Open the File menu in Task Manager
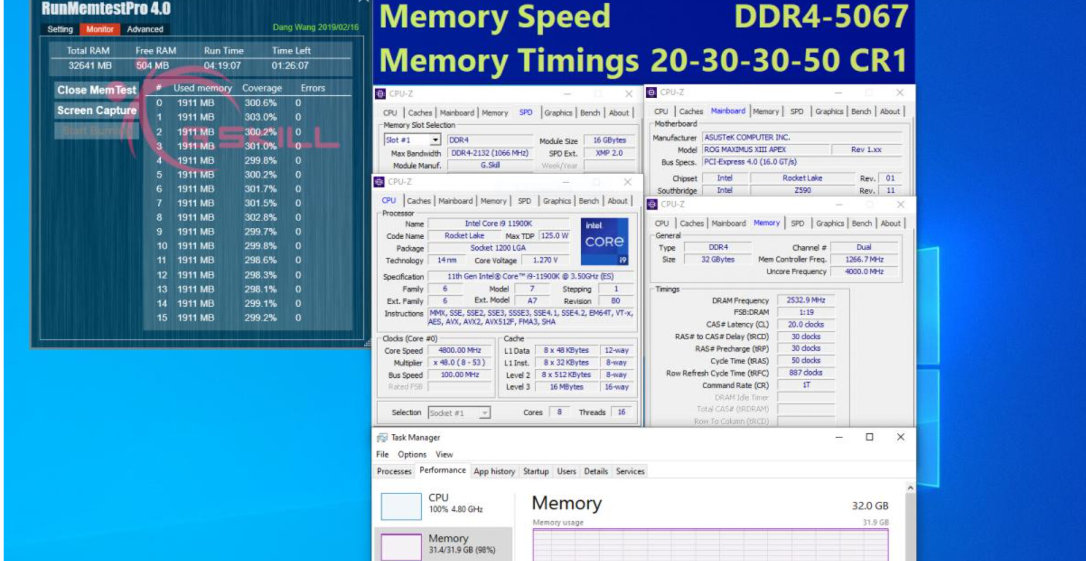The image size is (1086, 561). pos(382,455)
